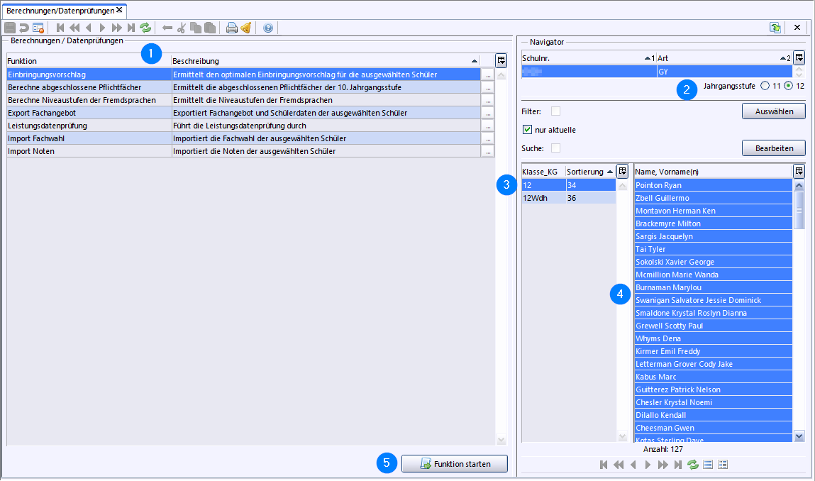
Task: Select student Pointon Ryan
Action: coord(713,185)
